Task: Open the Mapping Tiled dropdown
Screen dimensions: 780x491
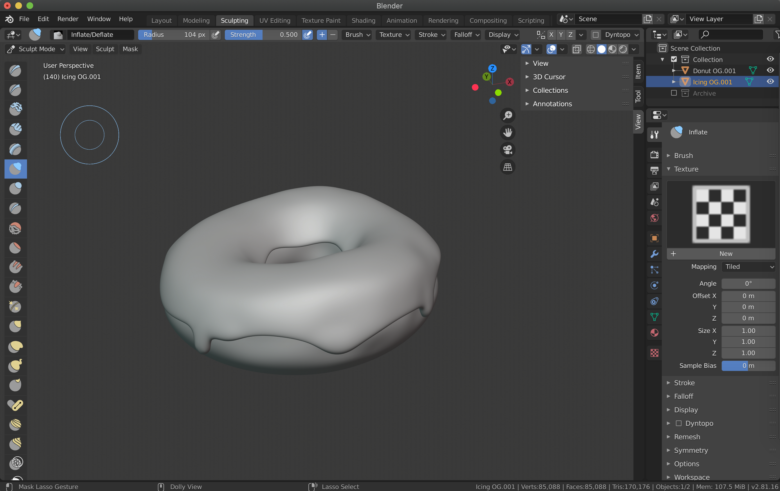Action: click(748, 267)
